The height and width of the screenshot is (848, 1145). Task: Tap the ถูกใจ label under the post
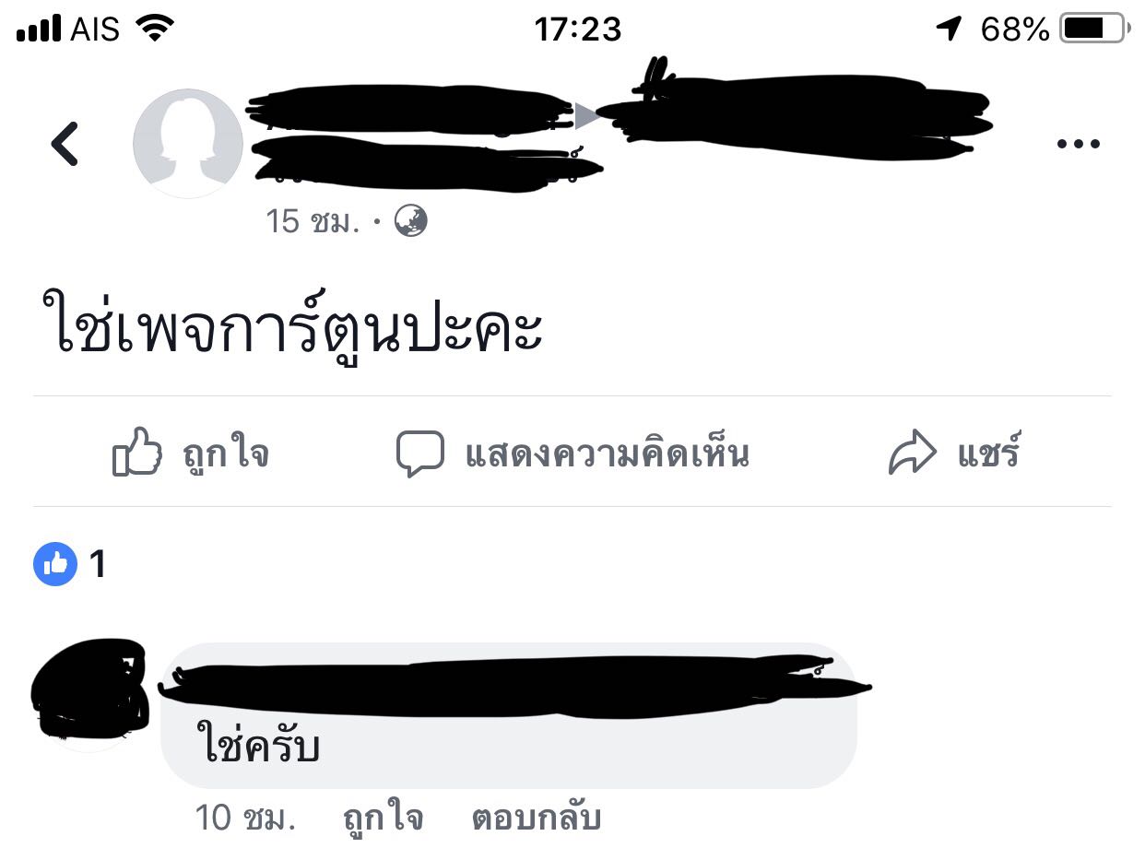[x=227, y=453]
